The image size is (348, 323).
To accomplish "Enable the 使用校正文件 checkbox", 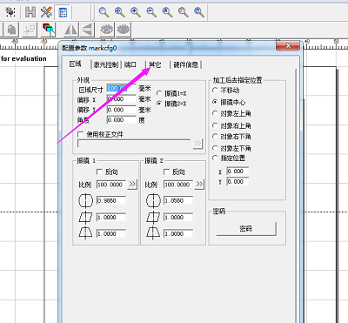I will click(x=81, y=134).
